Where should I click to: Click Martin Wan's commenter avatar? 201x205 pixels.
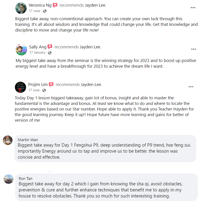[8, 140]
